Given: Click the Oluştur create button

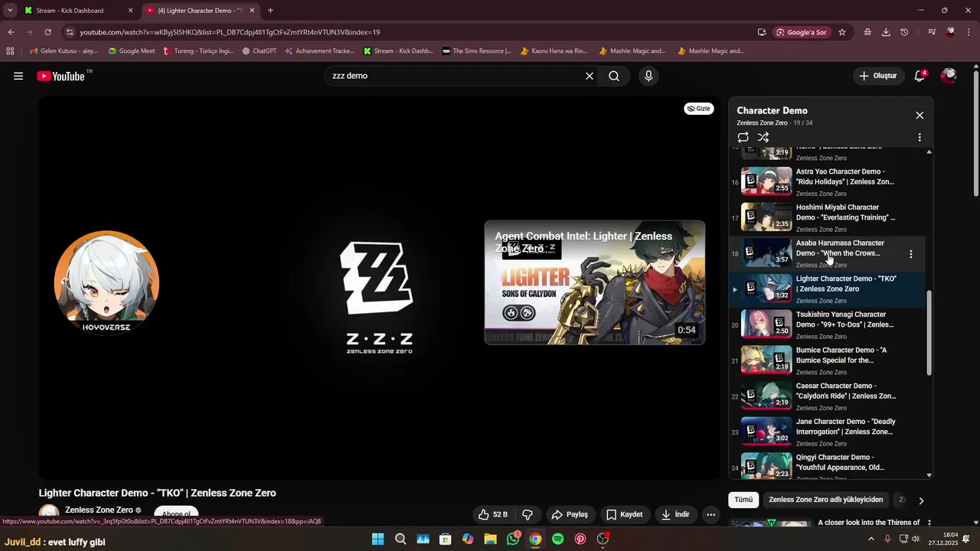Looking at the screenshot, I should tap(877, 76).
